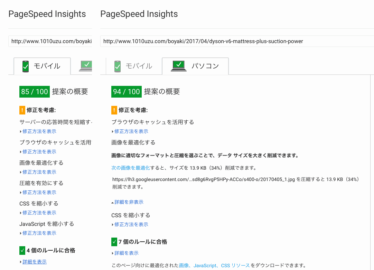Expand fix under right CSS を縮小する

131,224
